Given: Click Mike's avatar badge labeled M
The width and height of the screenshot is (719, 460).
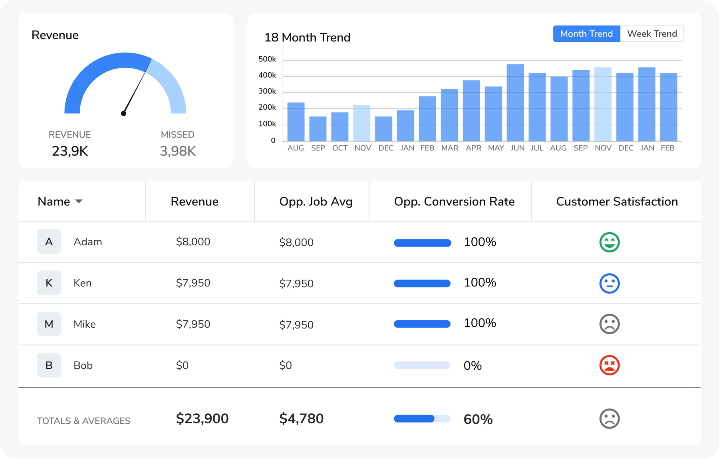Looking at the screenshot, I should click(49, 324).
